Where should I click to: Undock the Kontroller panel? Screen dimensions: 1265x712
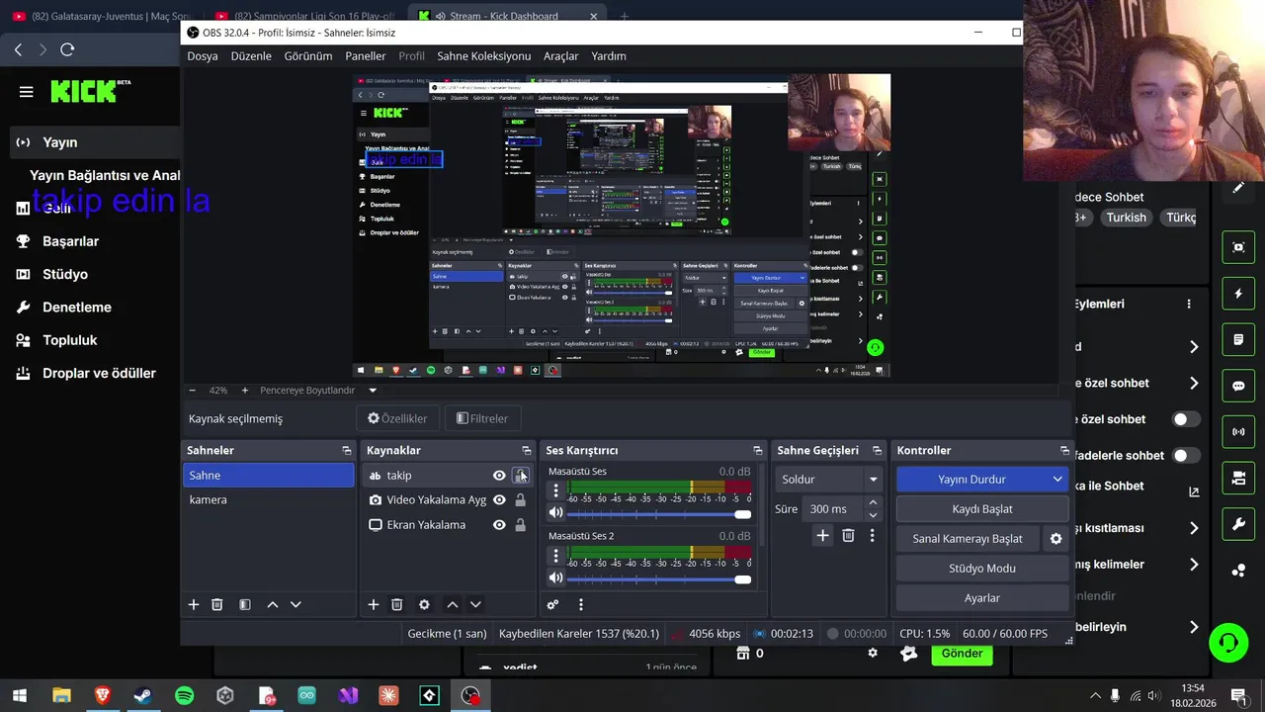click(1064, 450)
